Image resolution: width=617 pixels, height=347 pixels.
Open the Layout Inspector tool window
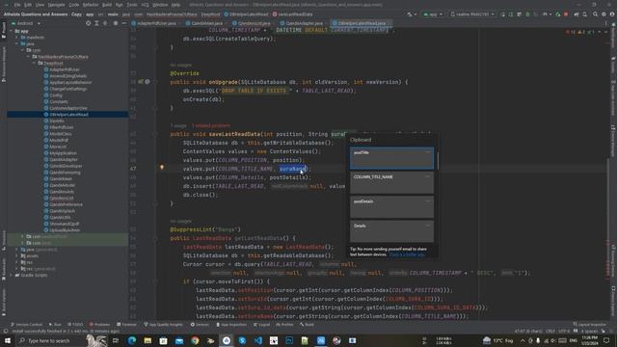[x=589, y=325]
